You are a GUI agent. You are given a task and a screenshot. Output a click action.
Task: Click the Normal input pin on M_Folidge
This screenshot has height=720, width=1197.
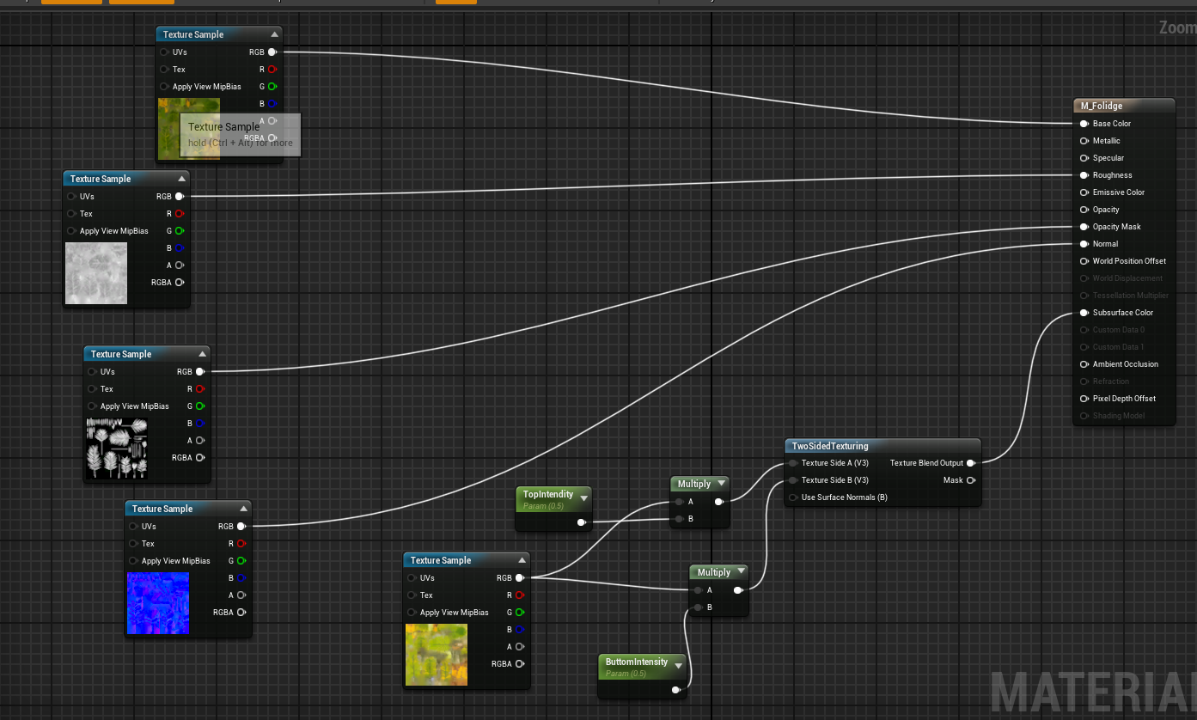pos(1084,243)
